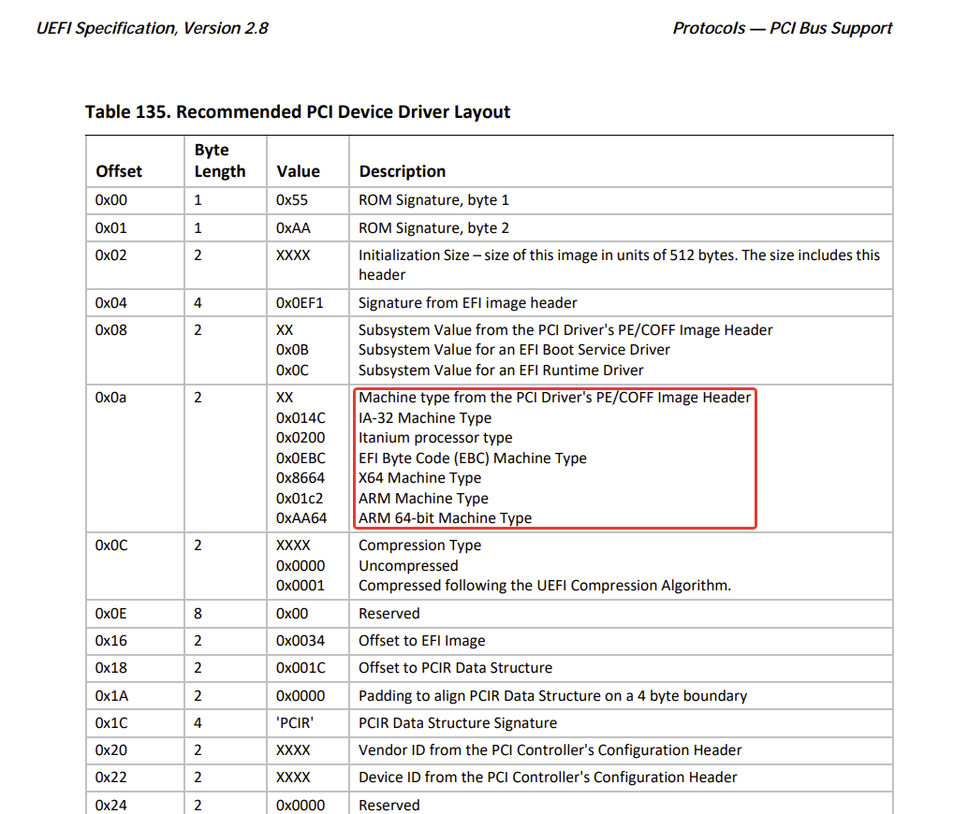This screenshot has height=814, width=953.
Task: Select value cell '0xAA'
Action: point(293,227)
